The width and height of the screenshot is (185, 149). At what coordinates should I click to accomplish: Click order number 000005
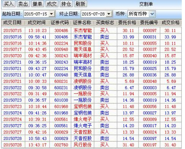(150, 94)
